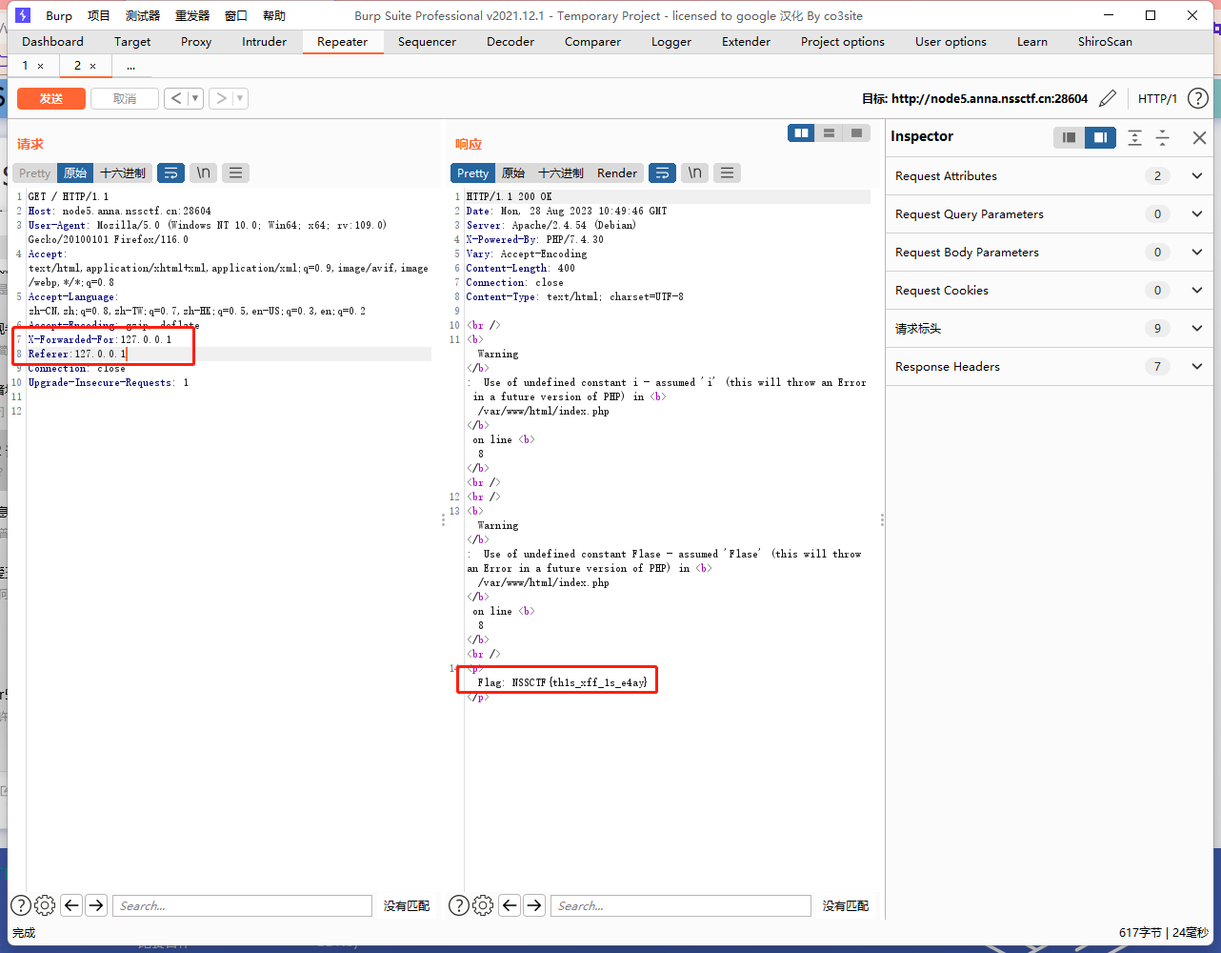Switch response view to Render

click(617, 172)
